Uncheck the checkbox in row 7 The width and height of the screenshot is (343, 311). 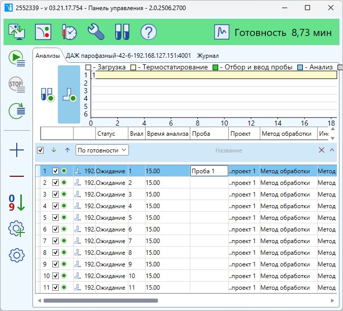tap(56, 241)
